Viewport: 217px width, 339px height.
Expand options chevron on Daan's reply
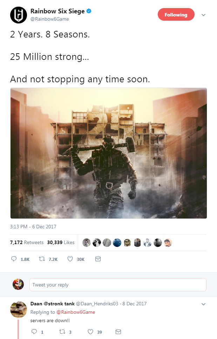203,304
